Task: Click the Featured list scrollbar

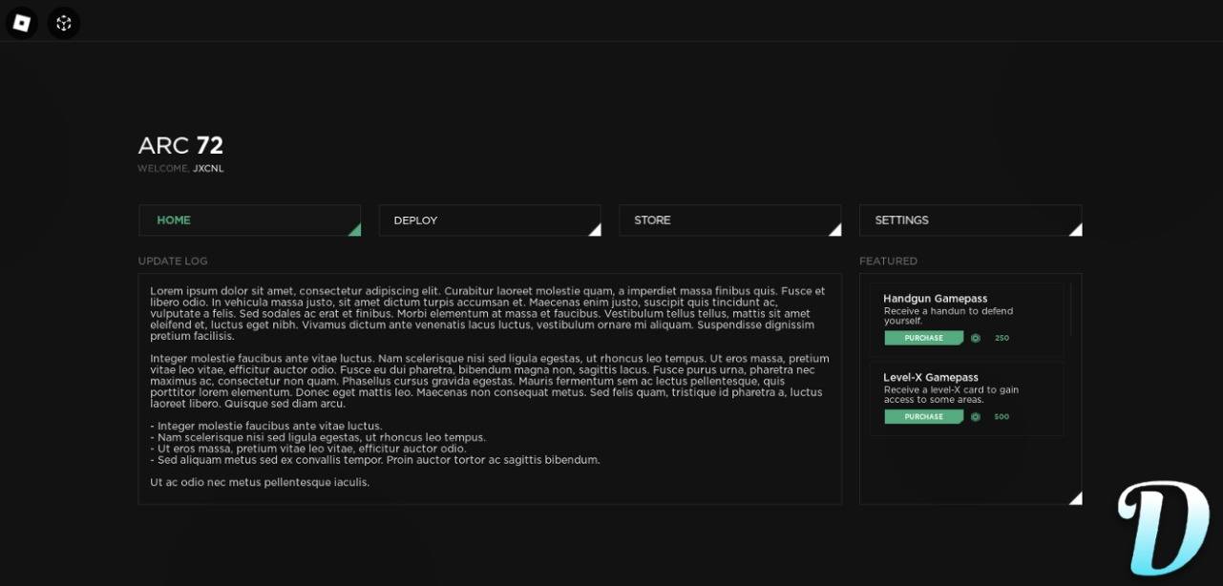Action: pos(1070,310)
